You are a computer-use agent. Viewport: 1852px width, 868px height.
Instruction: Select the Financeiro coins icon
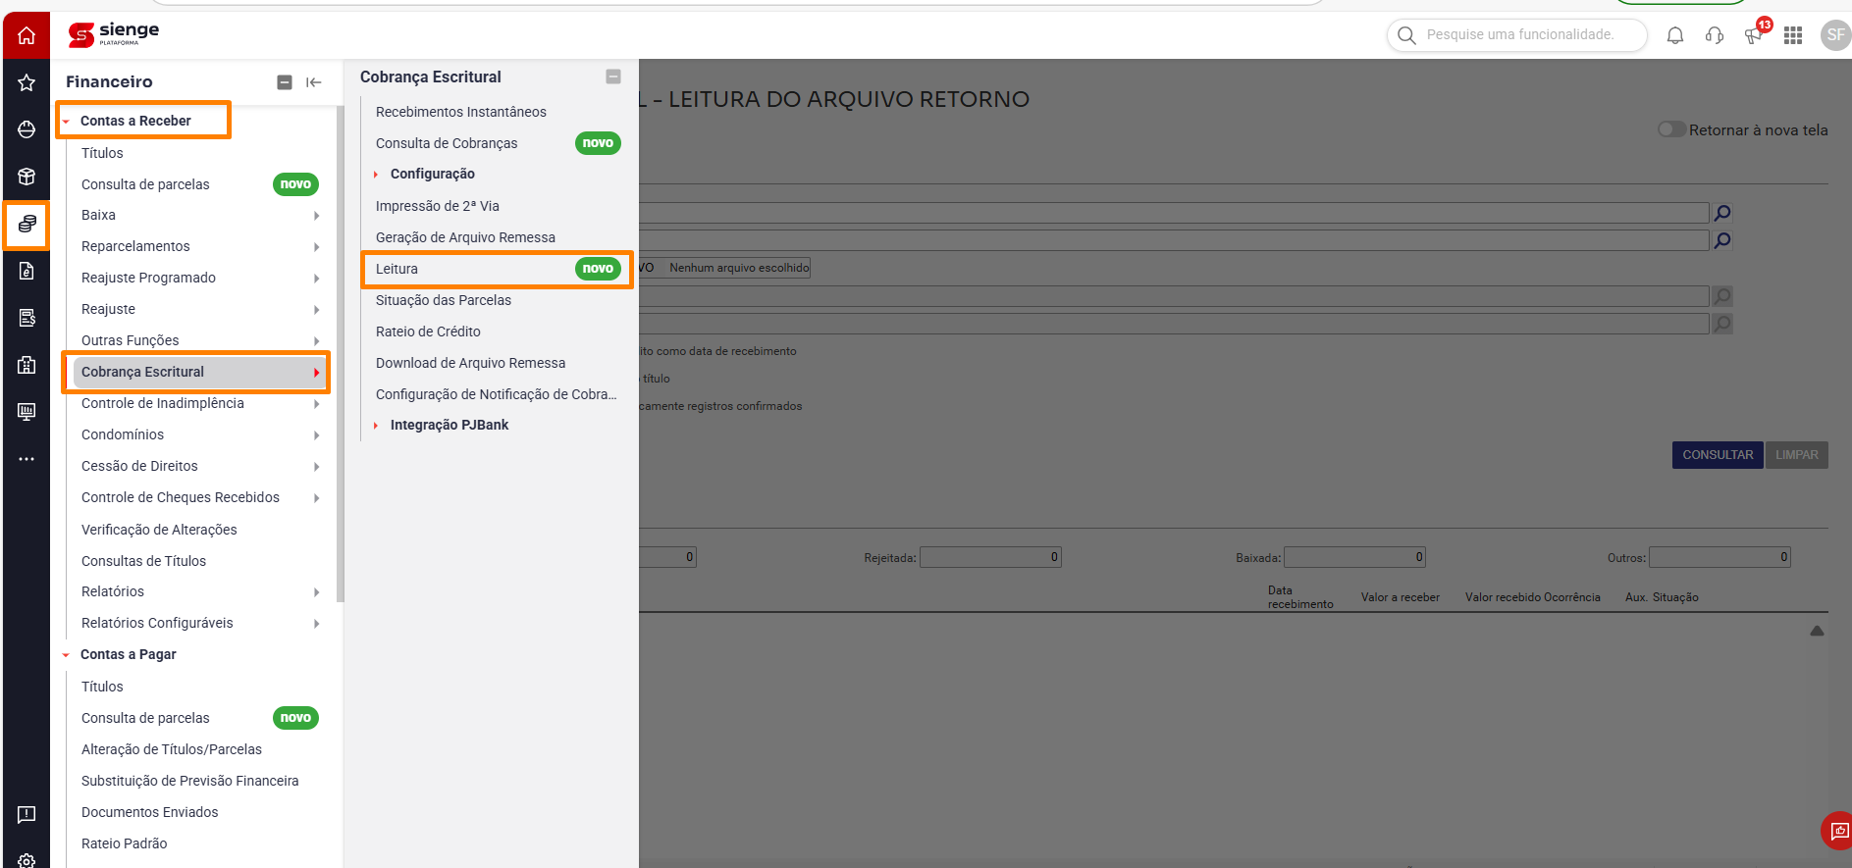26,224
